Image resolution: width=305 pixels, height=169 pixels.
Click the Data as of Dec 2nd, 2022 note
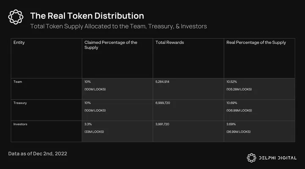point(37,153)
